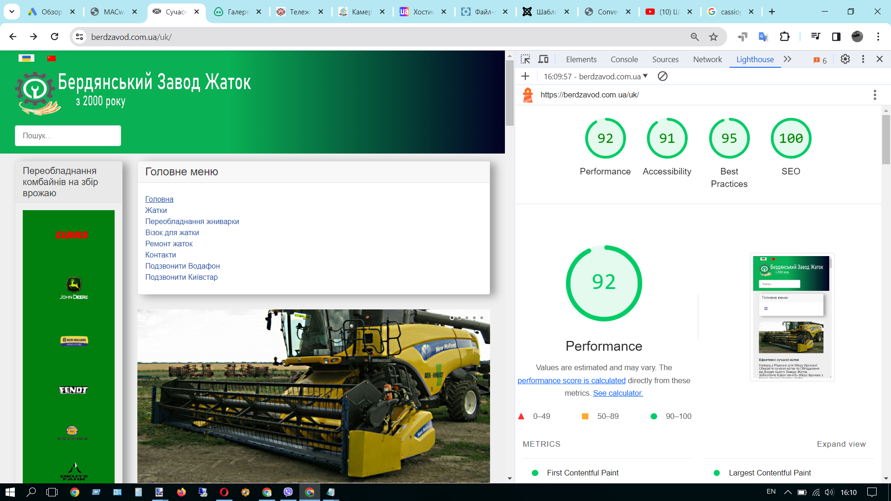Click the Ukrainian flag language icon
891x501 pixels.
(x=26, y=58)
